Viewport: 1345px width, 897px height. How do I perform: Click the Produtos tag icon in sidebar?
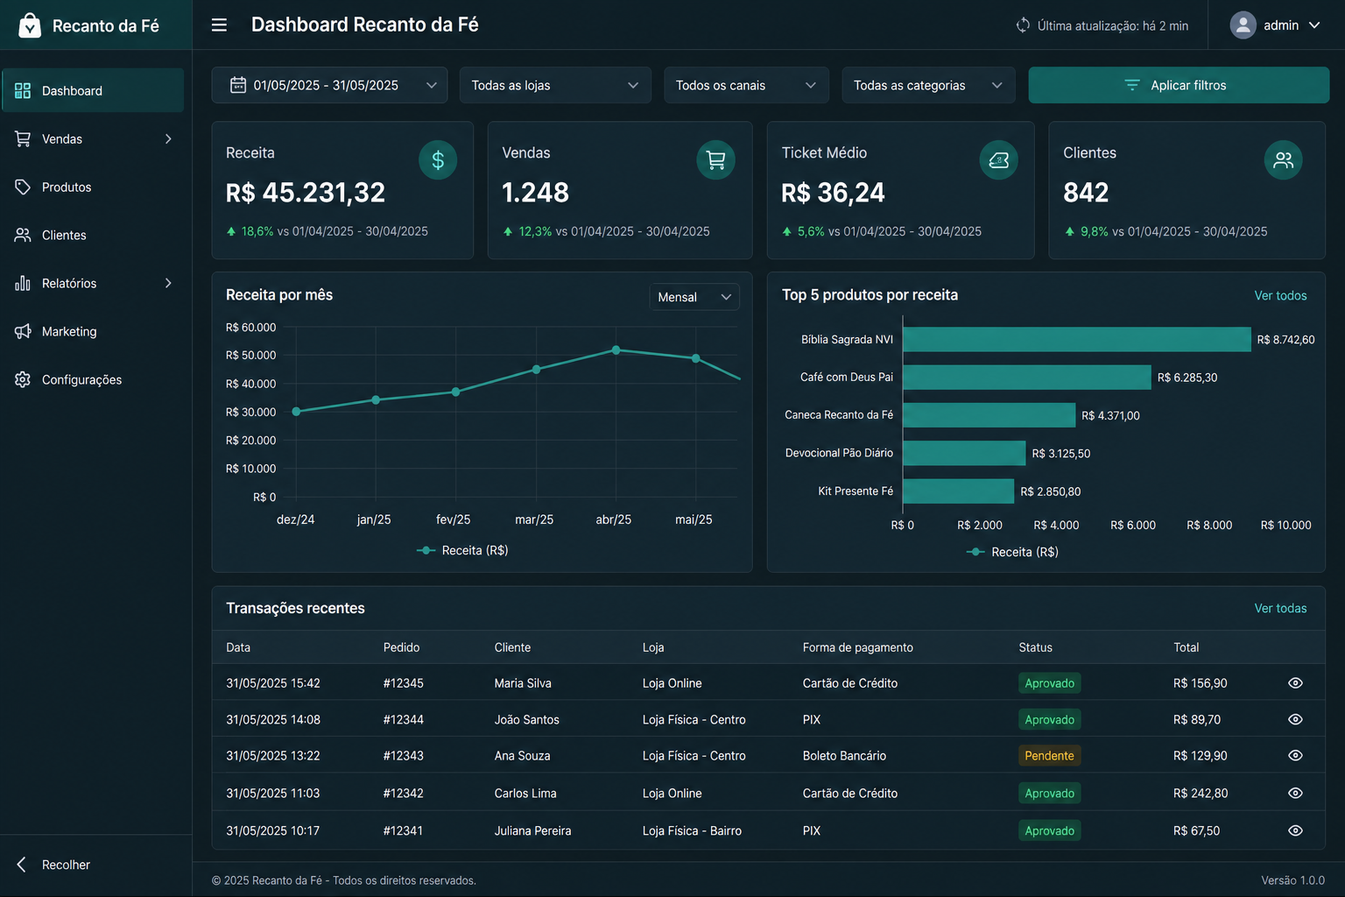tap(23, 187)
